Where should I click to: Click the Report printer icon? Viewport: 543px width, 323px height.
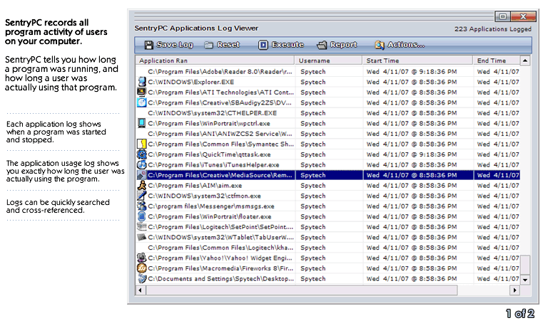(x=322, y=45)
